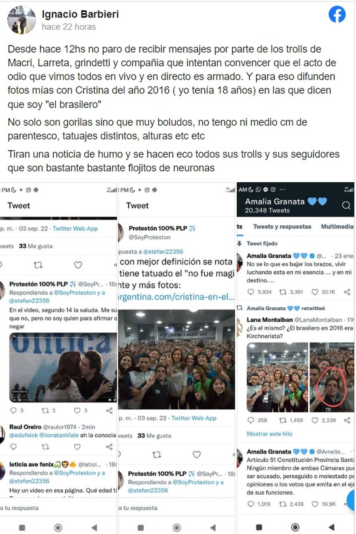Reply to the Raul Oreiro tweet

coord(13,447)
